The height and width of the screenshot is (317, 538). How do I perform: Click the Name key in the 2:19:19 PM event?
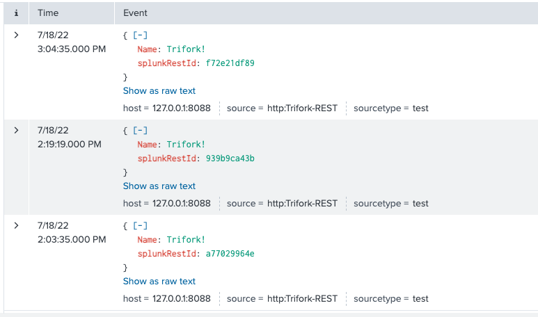click(147, 145)
